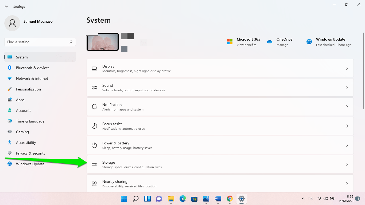Click the Nearby sharing icon

(x=94, y=184)
